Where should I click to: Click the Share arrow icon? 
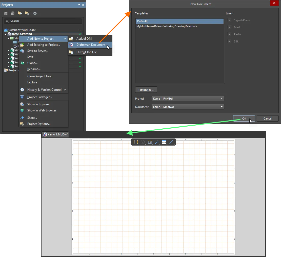pos(22,118)
